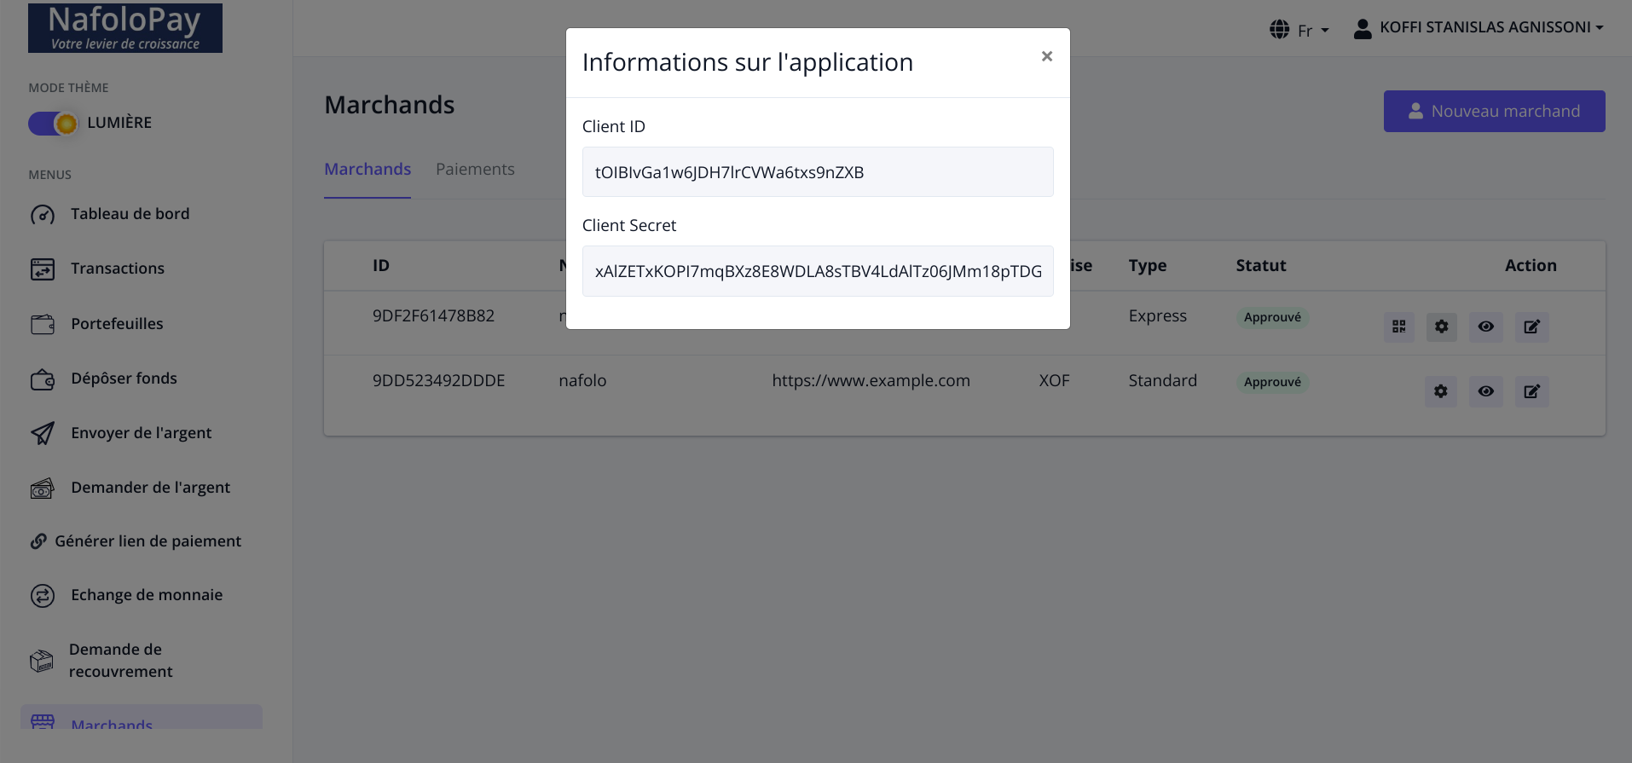View nafolo merchant eye icon

click(1485, 391)
